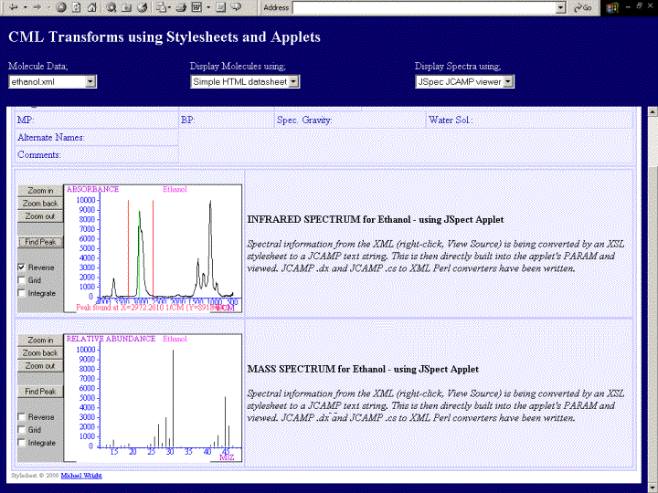The height and width of the screenshot is (493, 658).
Task: Click the Go button beside Address
Action: [x=582, y=7]
